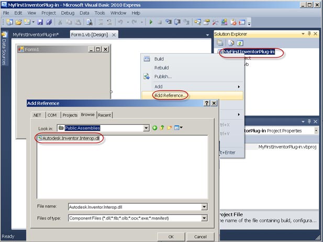Open the Files of type dropdown

204,218
